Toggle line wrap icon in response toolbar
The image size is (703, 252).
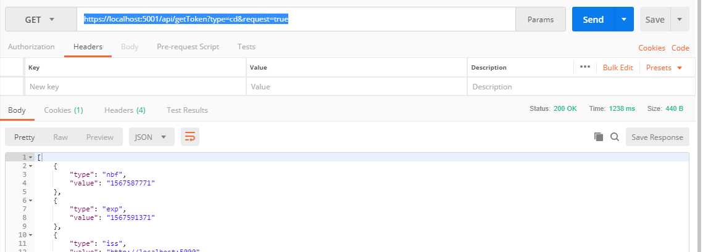pyautogui.click(x=190, y=137)
